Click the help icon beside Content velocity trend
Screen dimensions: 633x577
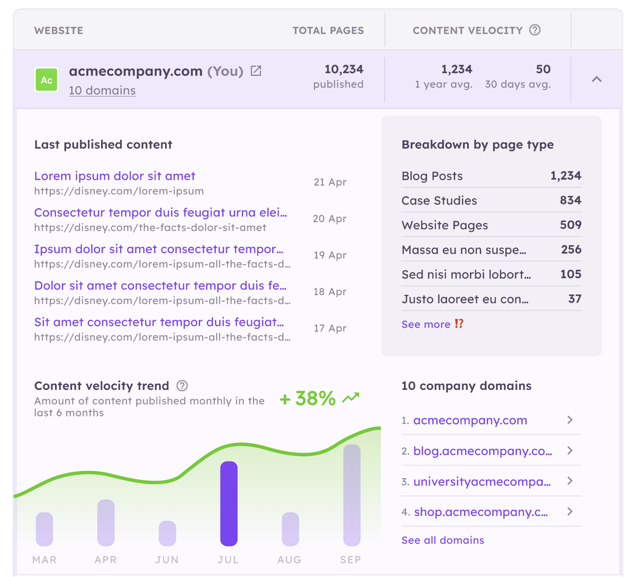182,386
